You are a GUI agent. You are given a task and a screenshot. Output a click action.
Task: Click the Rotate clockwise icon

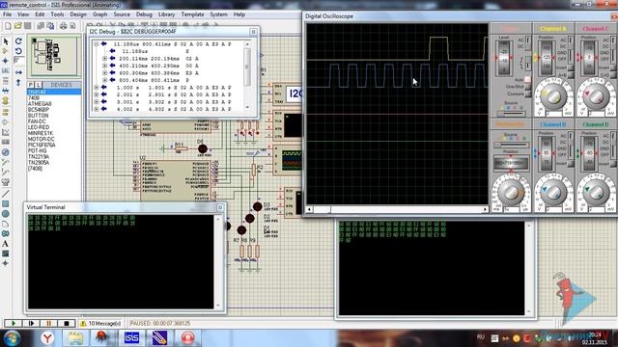click(18, 41)
